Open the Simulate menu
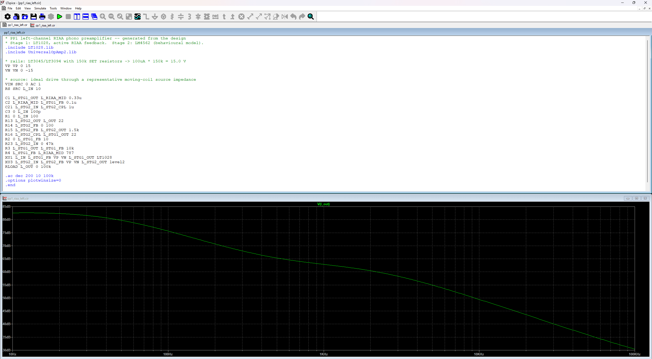 coord(40,8)
